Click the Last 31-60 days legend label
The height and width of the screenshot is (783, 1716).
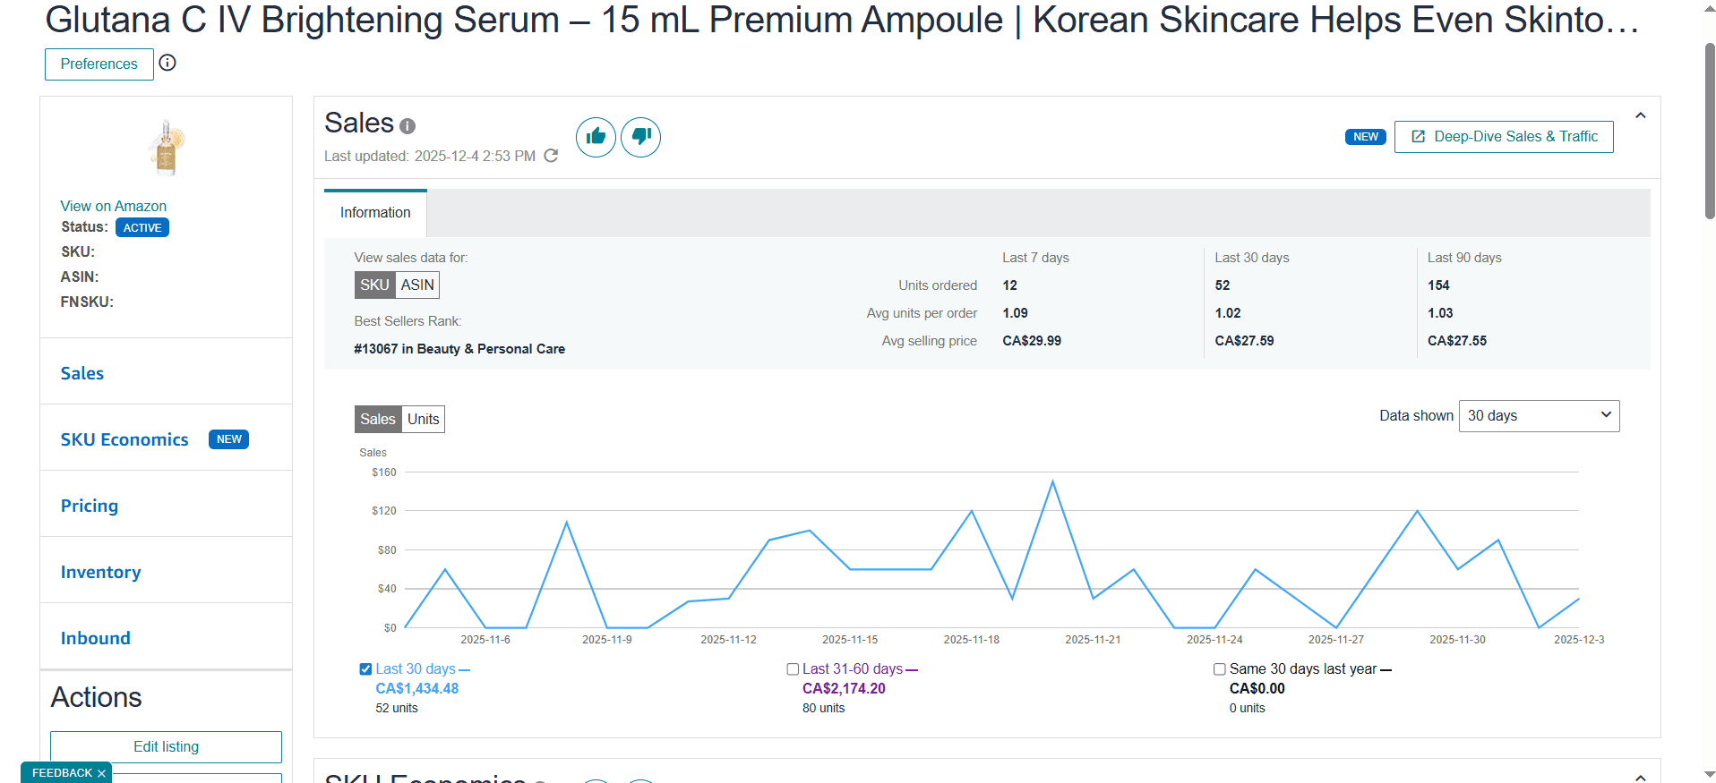853,669
